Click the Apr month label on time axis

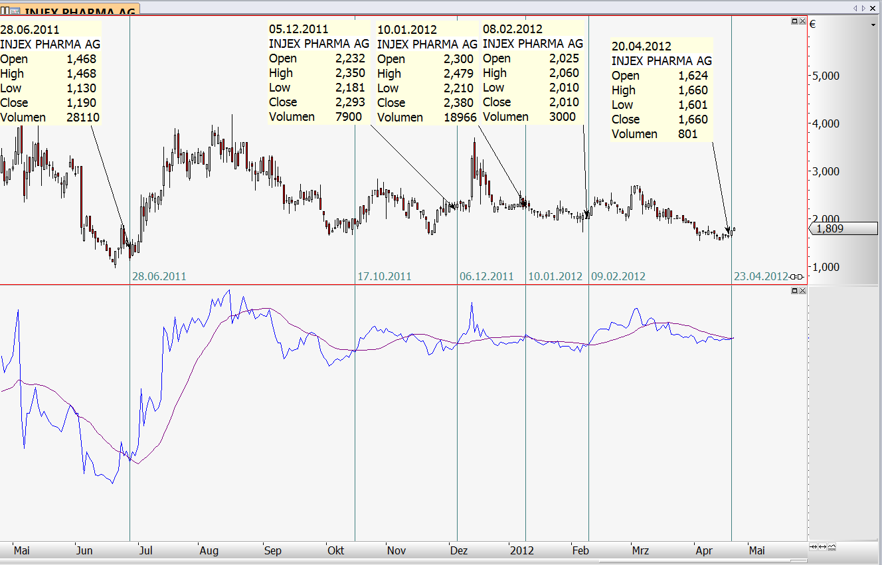pyautogui.click(x=703, y=550)
